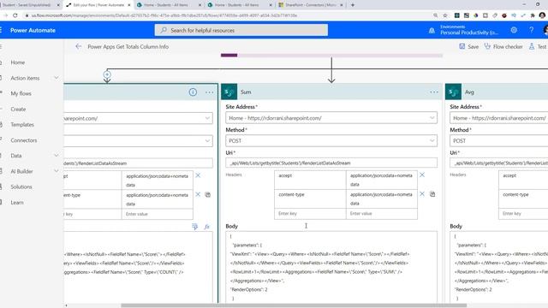
Task: Open the Avg Method POST dropdown
Action: click(x=498, y=140)
